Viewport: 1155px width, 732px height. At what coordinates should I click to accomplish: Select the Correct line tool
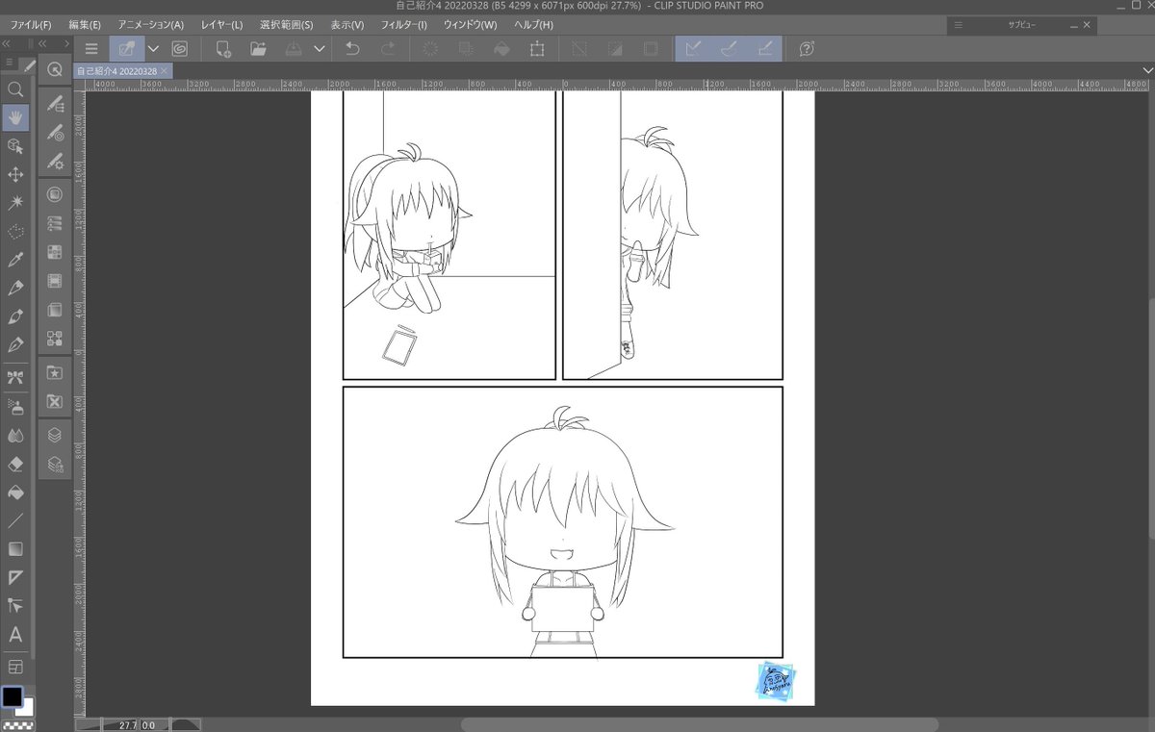coord(15,605)
